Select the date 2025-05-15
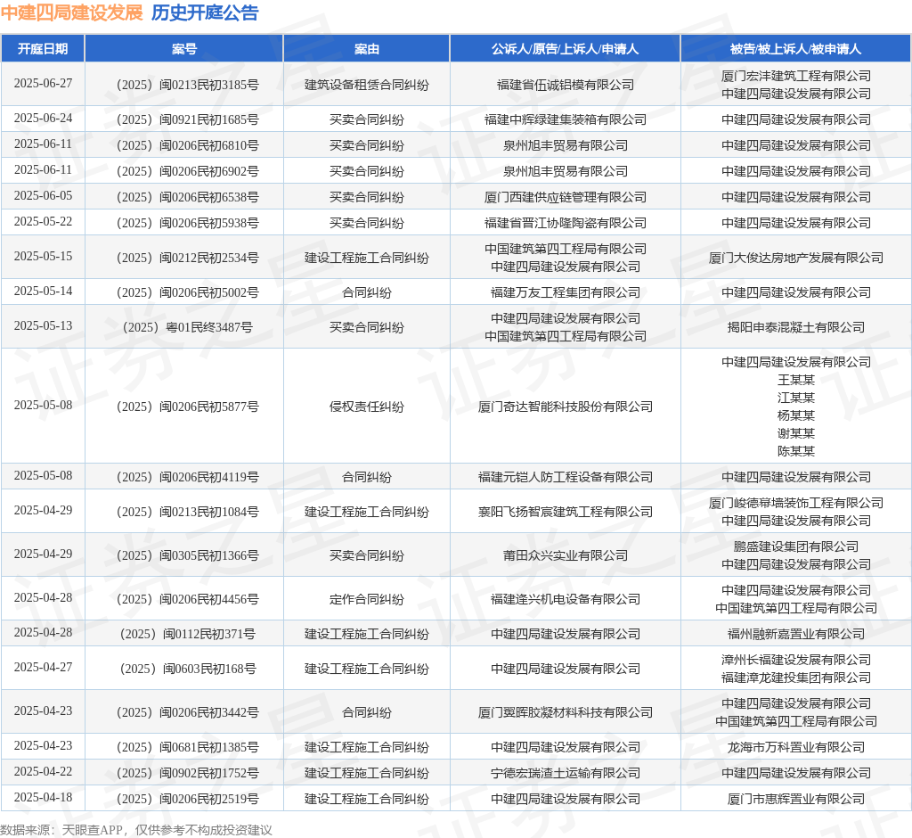Screen dimensions: 912x838 point(43,257)
